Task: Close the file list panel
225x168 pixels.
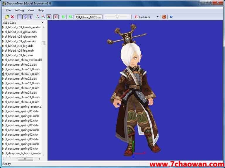Action: tap(42, 22)
